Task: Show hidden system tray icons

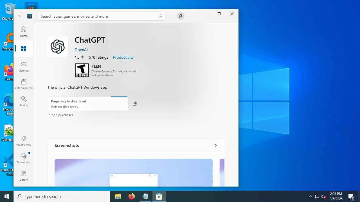Action: (310, 196)
